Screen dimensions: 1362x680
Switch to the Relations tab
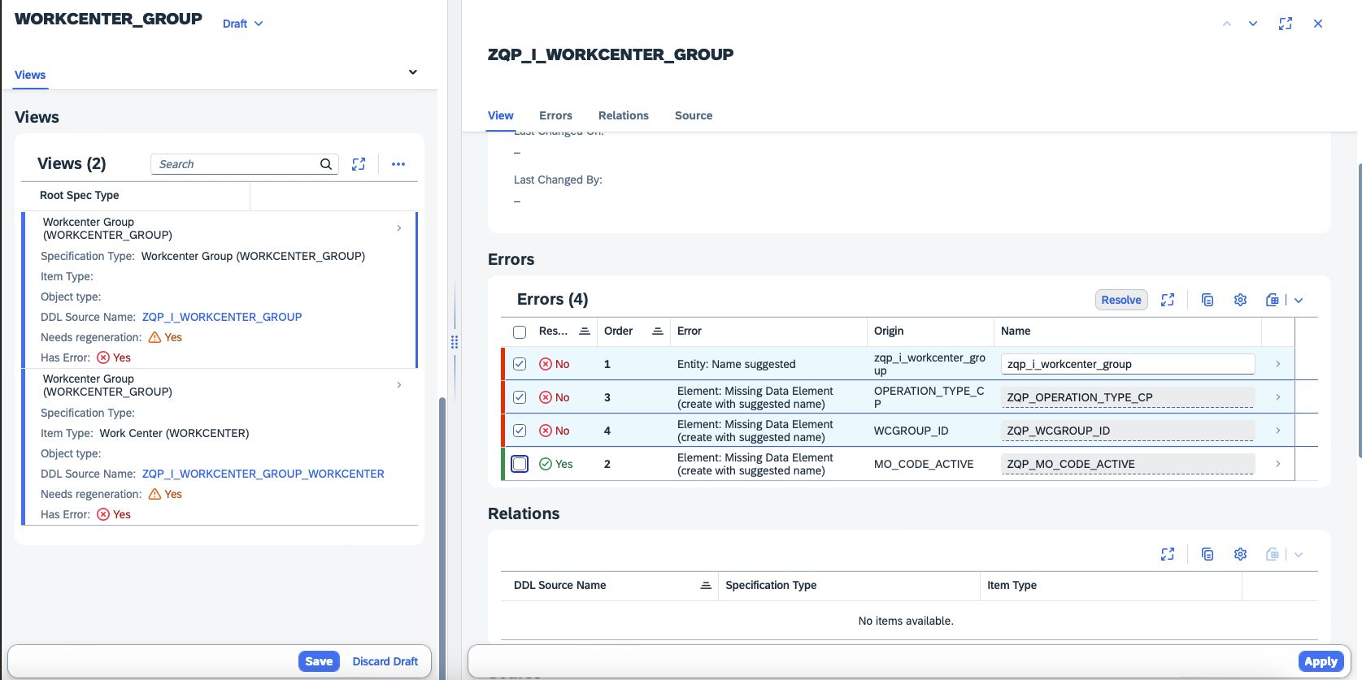(624, 115)
